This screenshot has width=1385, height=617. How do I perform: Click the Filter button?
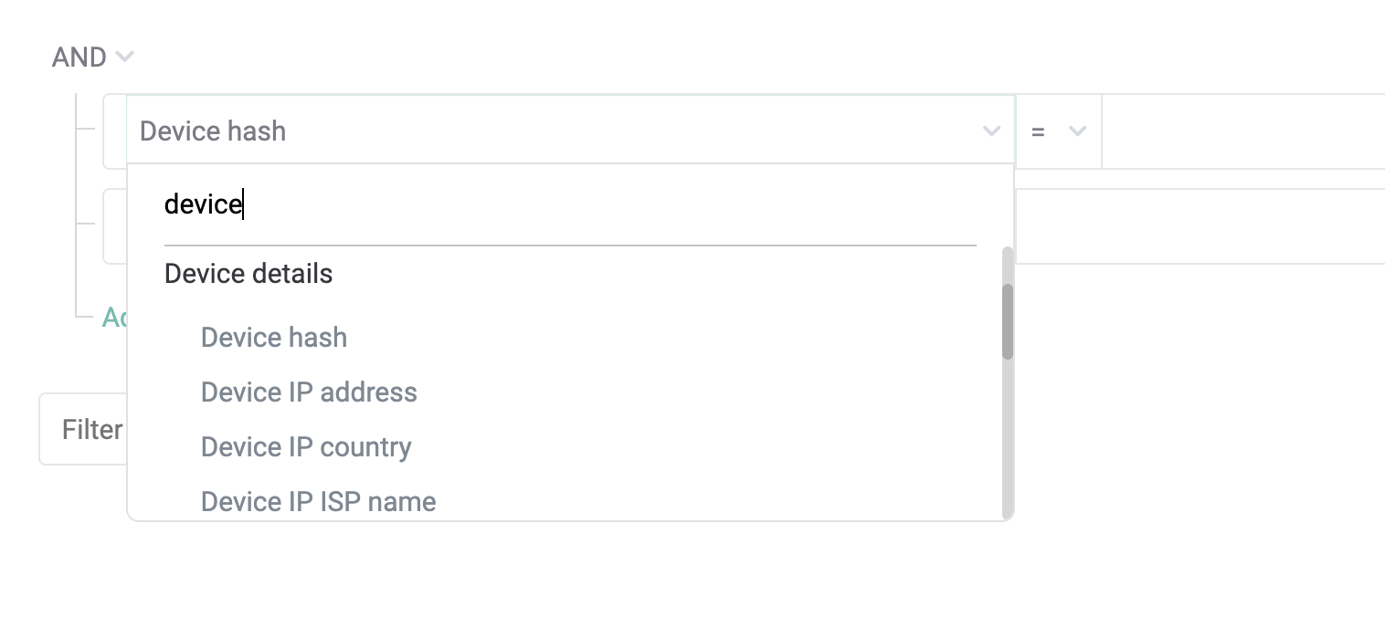coord(91,429)
